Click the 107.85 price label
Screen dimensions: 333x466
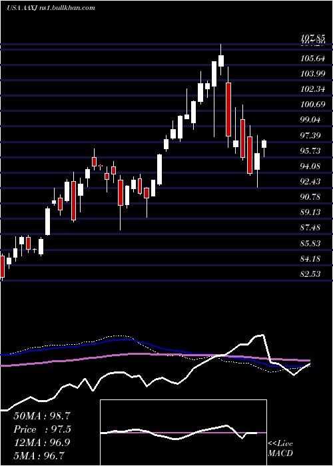pos(312,38)
